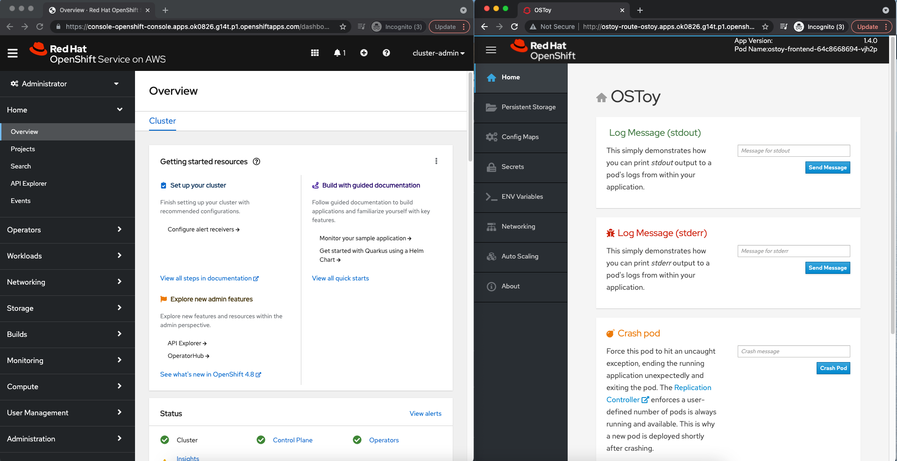Click the Message for stdout input field
The width and height of the screenshot is (897, 461).
(793, 151)
